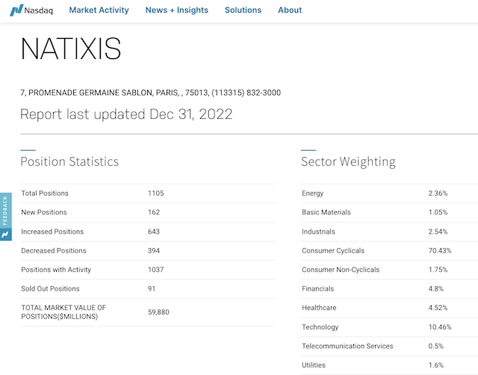Screen dimensions: 478x375
Task: Open the Market Activity menu
Action: (99, 10)
